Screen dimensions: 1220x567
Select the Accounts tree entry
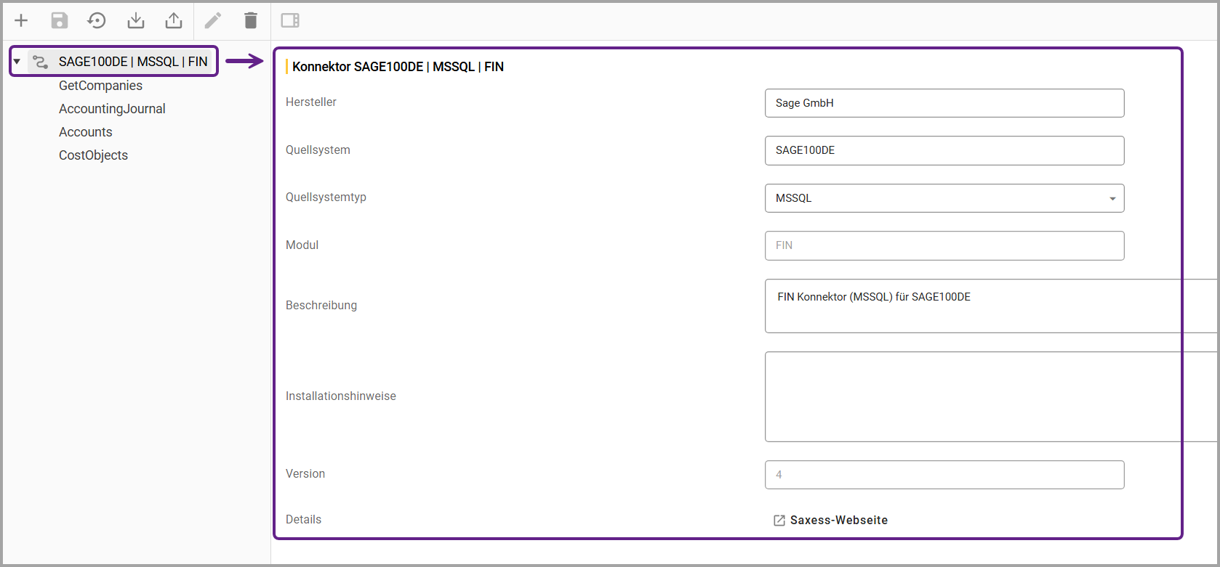click(x=86, y=132)
